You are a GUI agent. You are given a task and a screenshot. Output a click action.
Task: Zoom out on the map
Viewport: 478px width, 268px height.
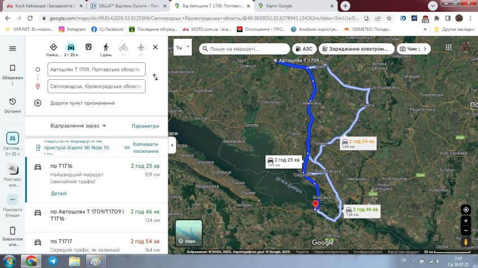[x=466, y=230]
